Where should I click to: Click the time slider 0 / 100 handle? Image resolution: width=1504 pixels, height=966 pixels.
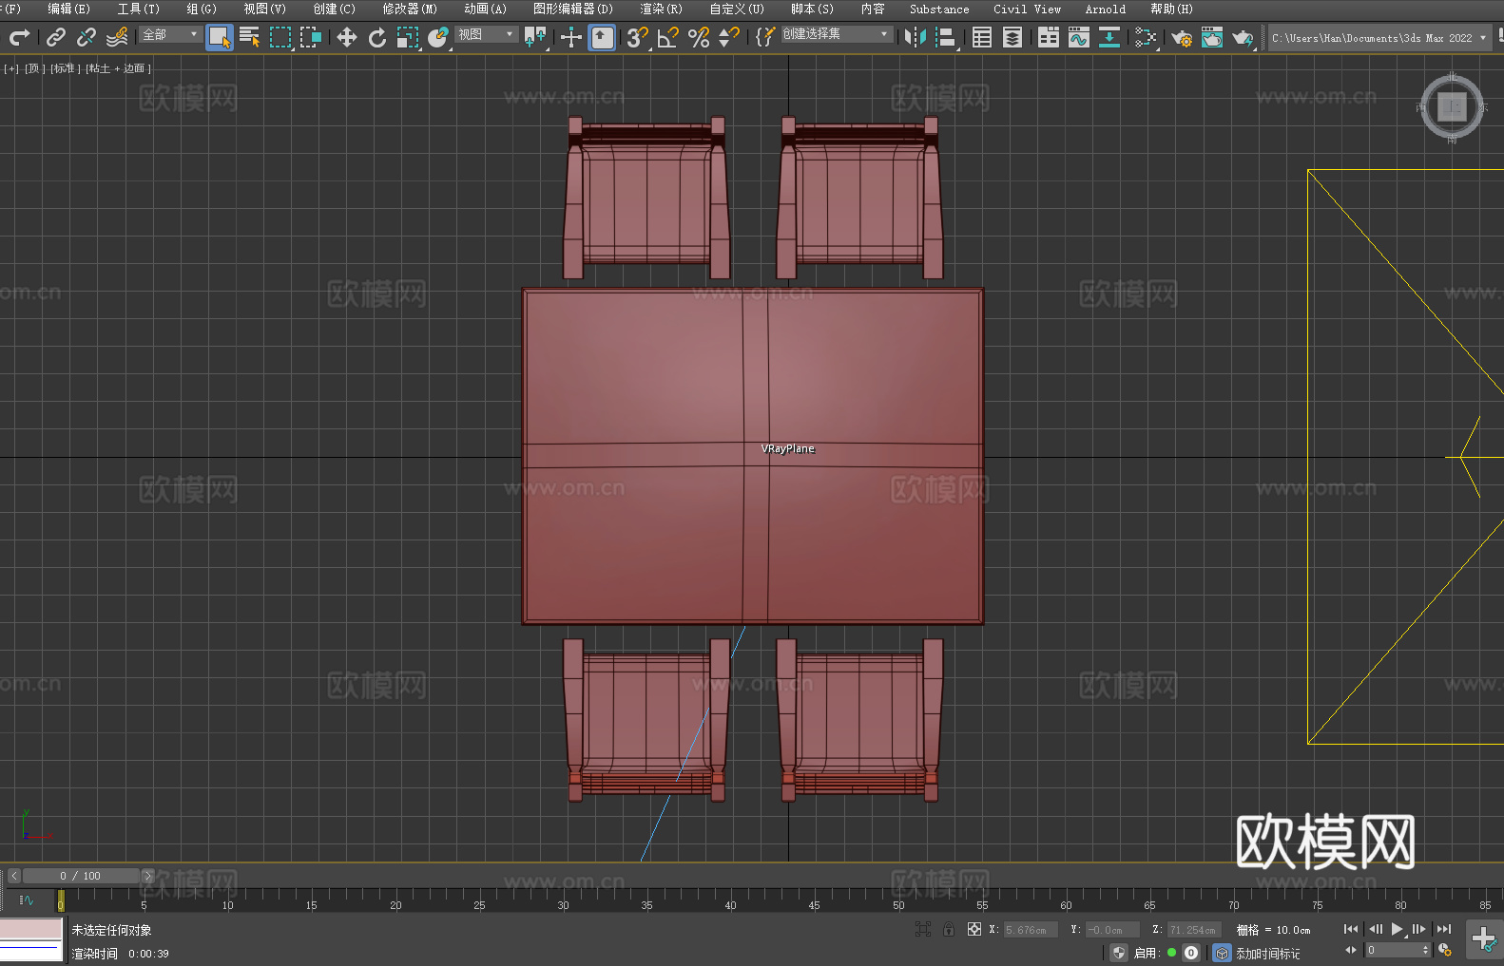pos(81,876)
